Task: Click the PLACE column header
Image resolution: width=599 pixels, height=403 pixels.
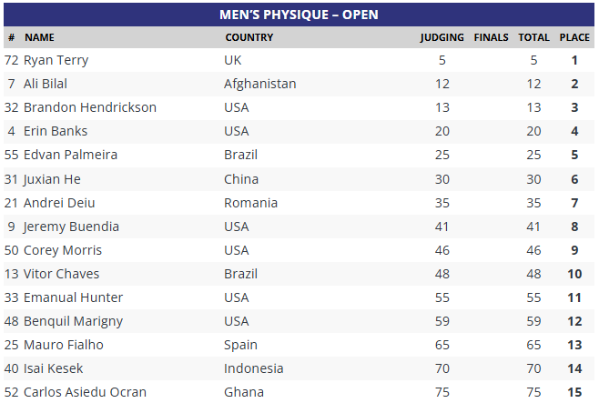Action: coord(574,38)
